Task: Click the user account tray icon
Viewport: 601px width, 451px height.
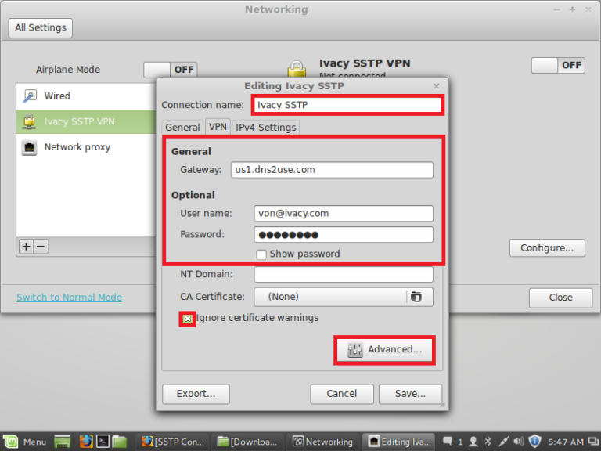Action: (x=473, y=442)
